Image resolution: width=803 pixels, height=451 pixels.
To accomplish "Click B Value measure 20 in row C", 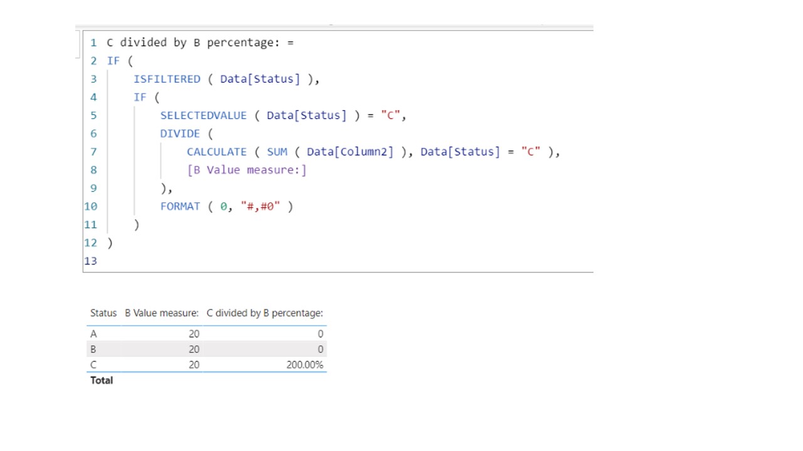I will (x=194, y=365).
